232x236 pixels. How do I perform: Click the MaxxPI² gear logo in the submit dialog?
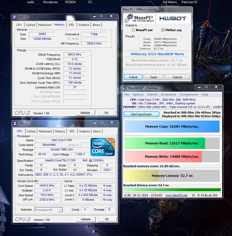[129, 18]
